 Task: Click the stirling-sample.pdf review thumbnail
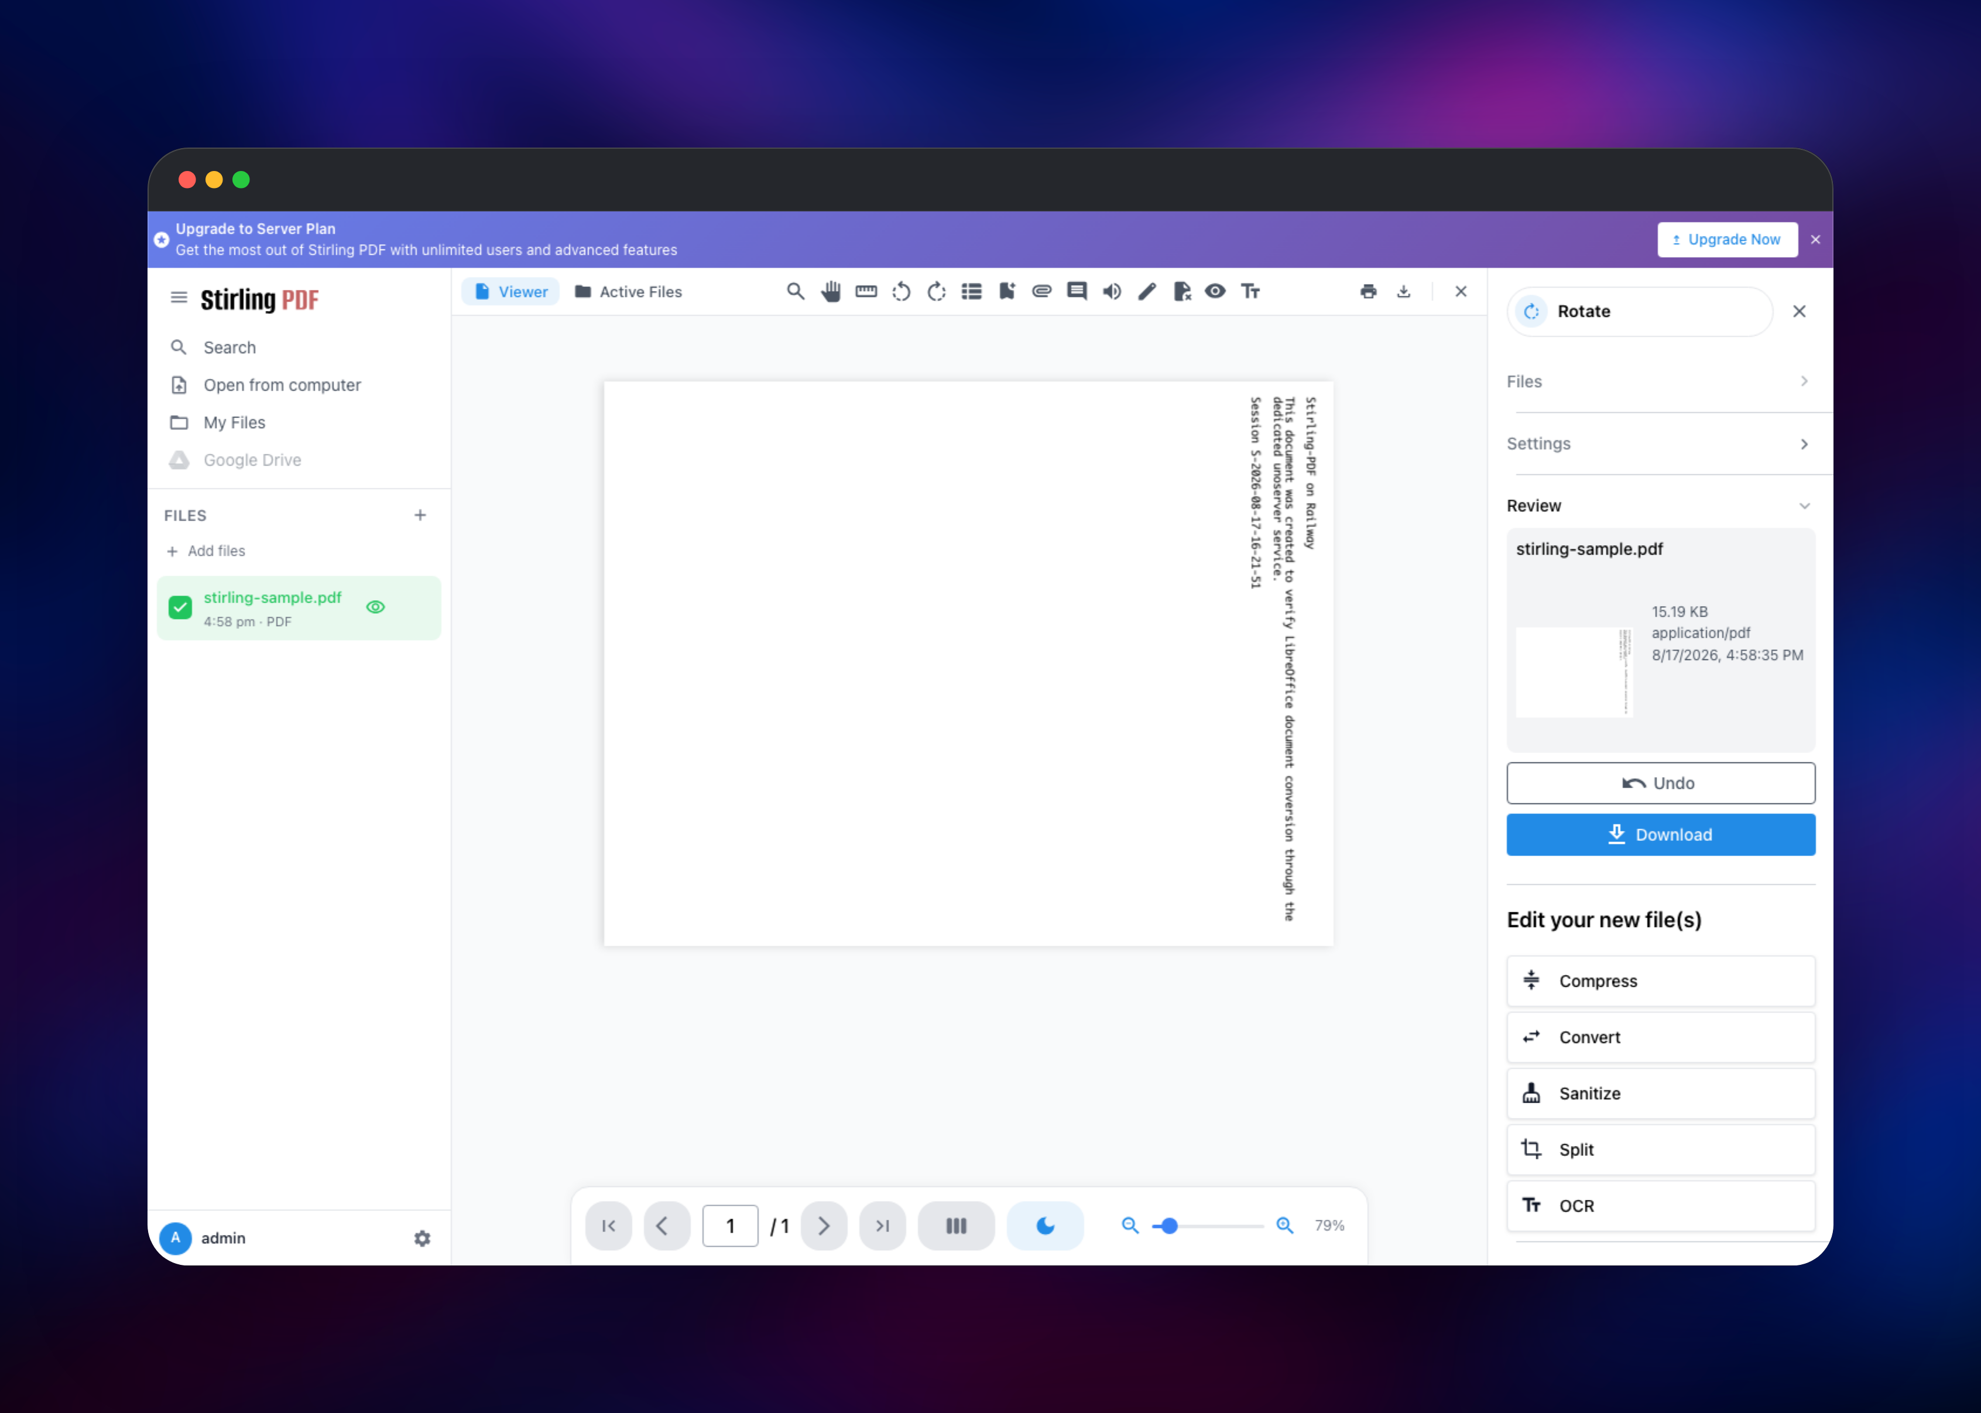(1574, 672)
